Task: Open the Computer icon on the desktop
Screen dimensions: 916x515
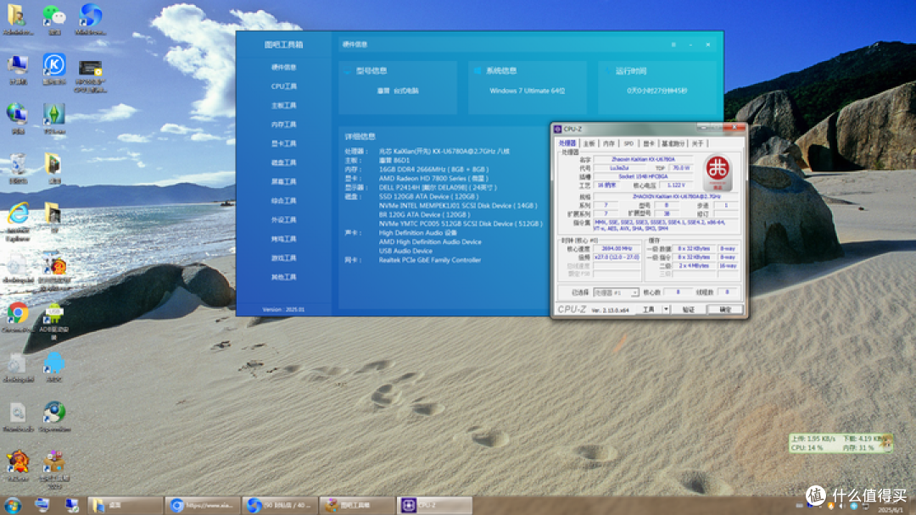Action: click(x=18, y=69)
